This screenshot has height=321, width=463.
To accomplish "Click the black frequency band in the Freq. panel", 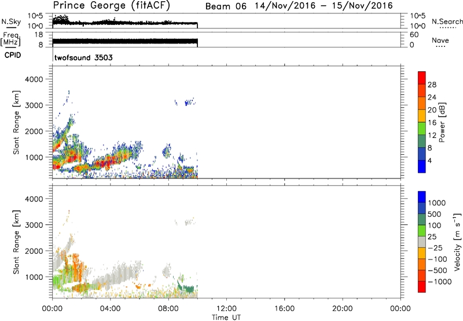I will pos(125,41).
